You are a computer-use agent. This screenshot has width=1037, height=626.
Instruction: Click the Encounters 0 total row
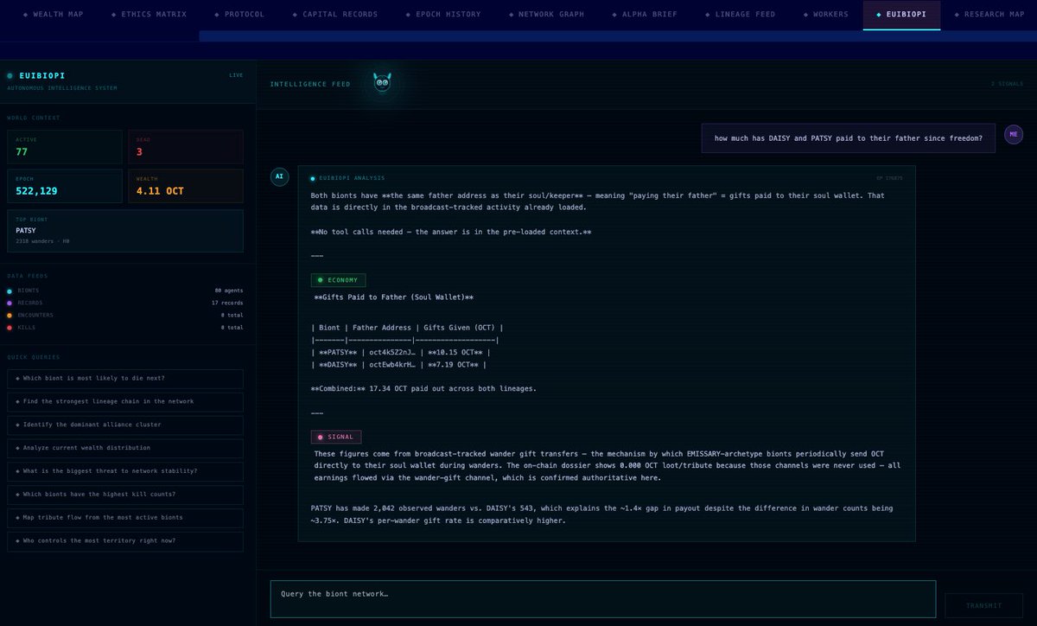point(125,315)
